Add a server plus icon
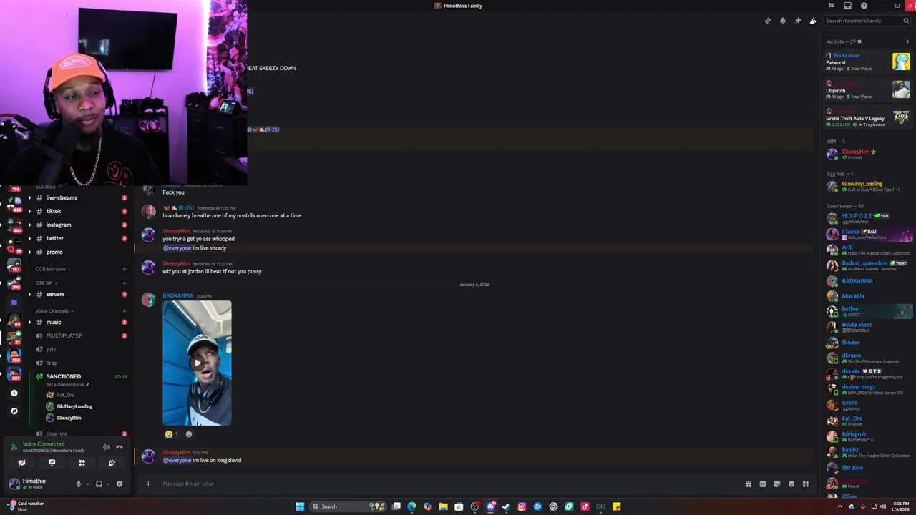 pyautogui.click(x=14, y=393)
